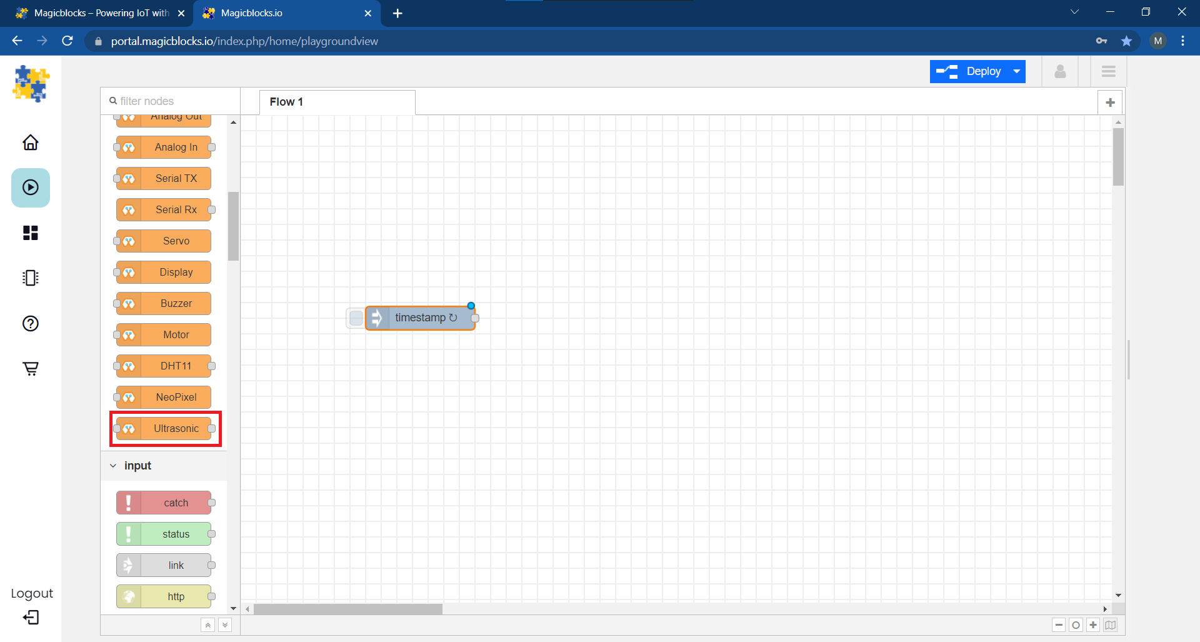Click the zoom in plus button
The image size is (1200, 642).
point(1092,625)
